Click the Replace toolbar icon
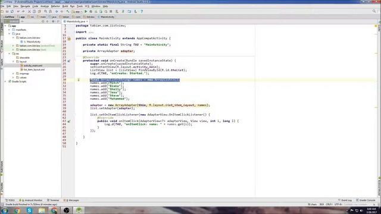Viewport: 381px width, 214px height. (50, 11)
